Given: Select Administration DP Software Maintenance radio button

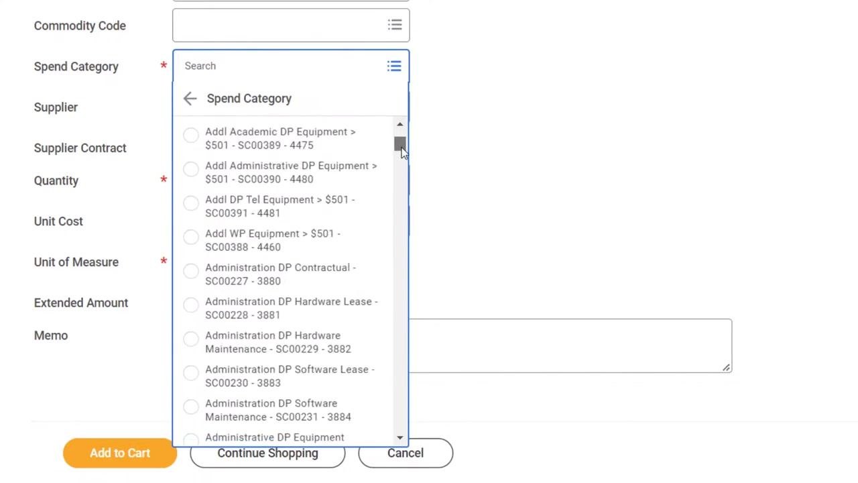Looking at the screenshot, I should (x=191, y=407).
